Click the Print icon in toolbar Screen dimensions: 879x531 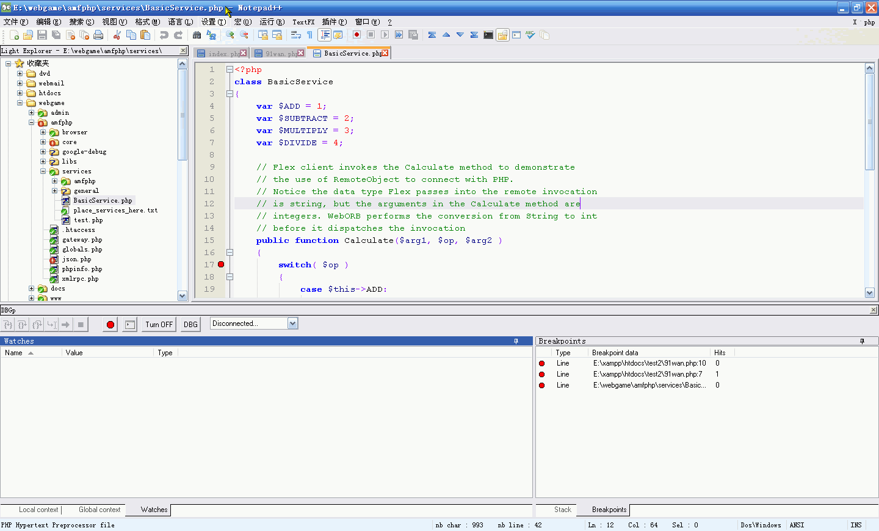click(98, 35)
